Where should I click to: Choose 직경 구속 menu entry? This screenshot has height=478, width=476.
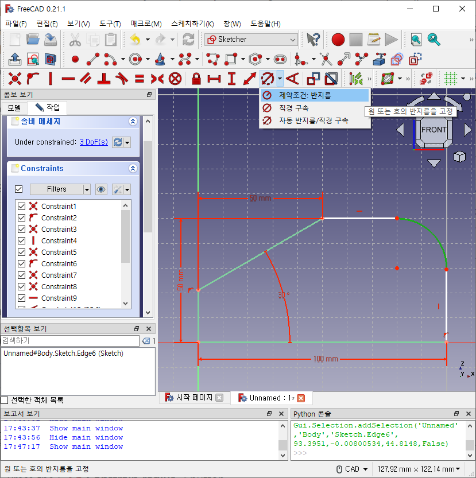(x=315, y=108)
